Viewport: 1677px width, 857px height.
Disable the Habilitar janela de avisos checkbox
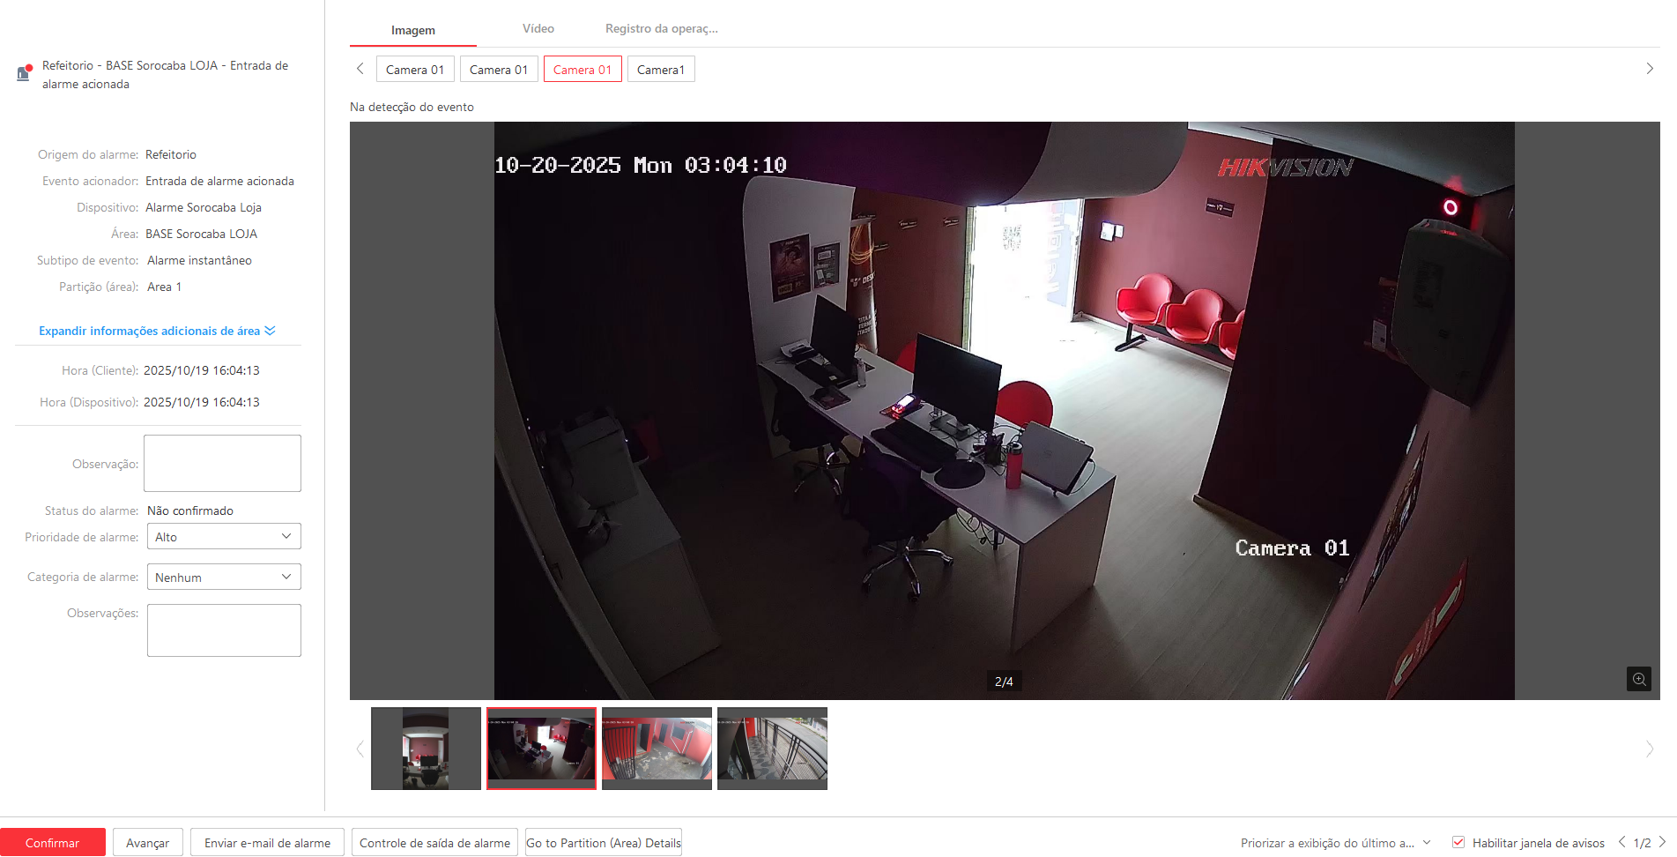coord(1458,842)
